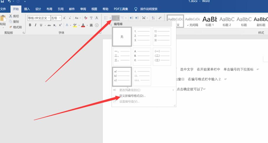Click the enclosed character icon
Viewport: 268px width, 143px height.
(97, 25)
